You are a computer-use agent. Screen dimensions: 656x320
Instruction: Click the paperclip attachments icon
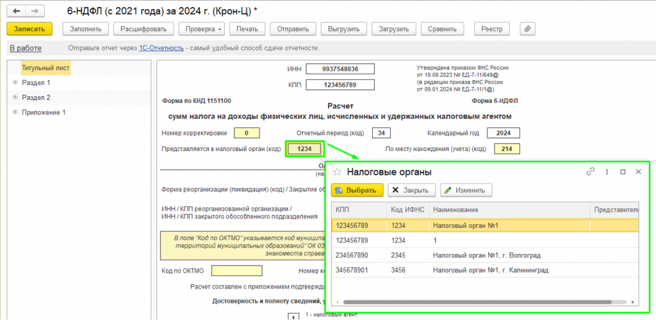point(527,29)
